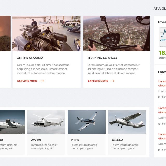
Task: Select the parked jets thumbnail in the fleet row
Action: coord(12,122)
